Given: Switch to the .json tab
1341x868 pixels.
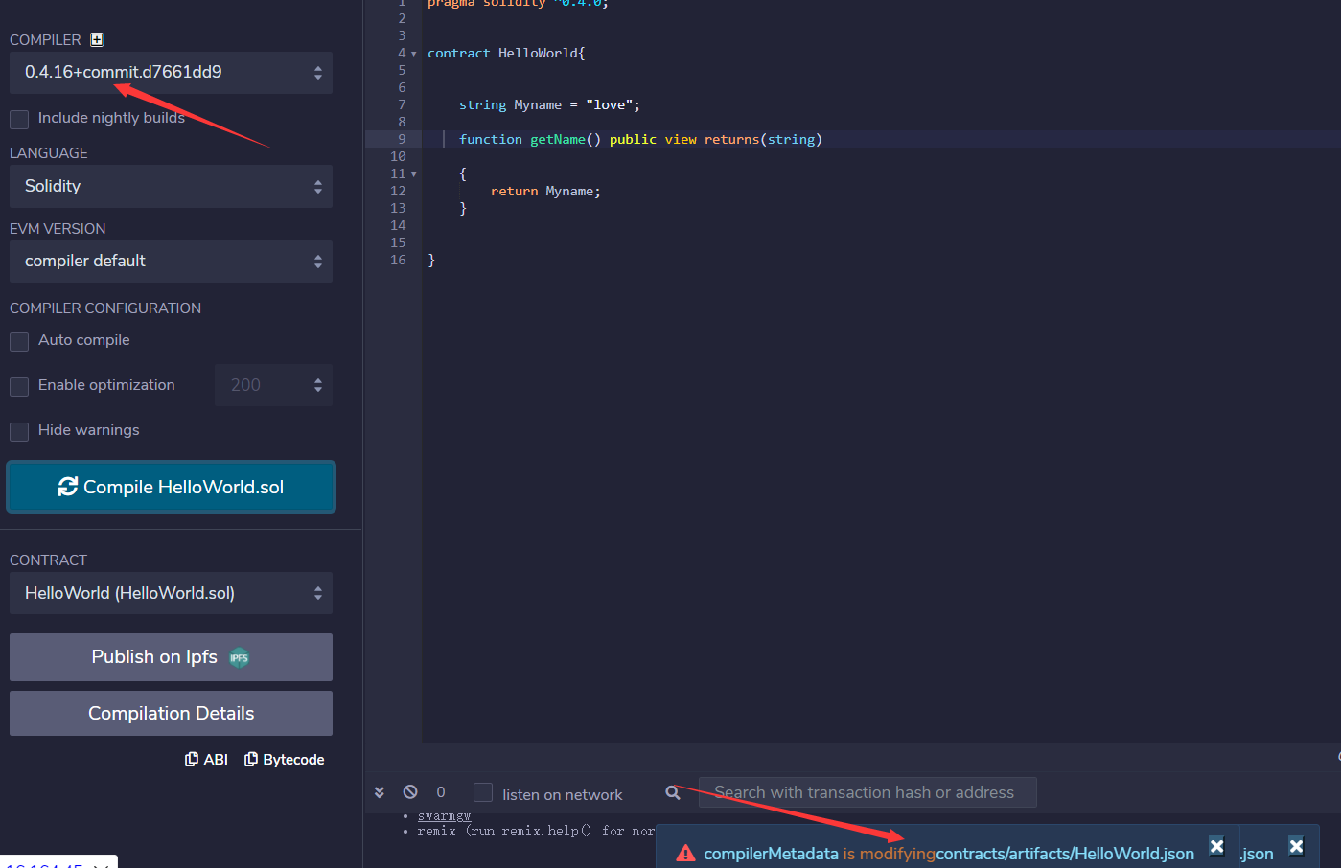Looking at the screenshot, I should [x=1257, y=853].
